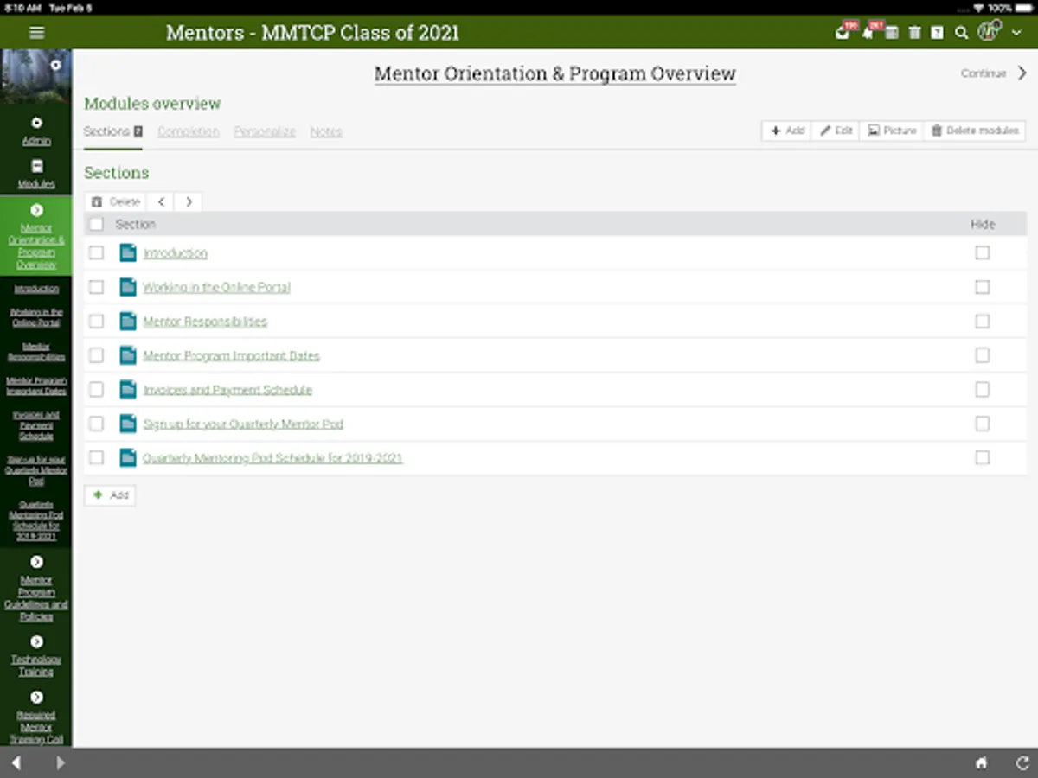Click the Mentor Orientation & Program Overview title

555,73
